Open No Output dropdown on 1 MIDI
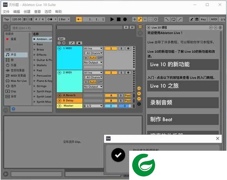The height and width of the screenshot is (180, 227). click(93, 62)
